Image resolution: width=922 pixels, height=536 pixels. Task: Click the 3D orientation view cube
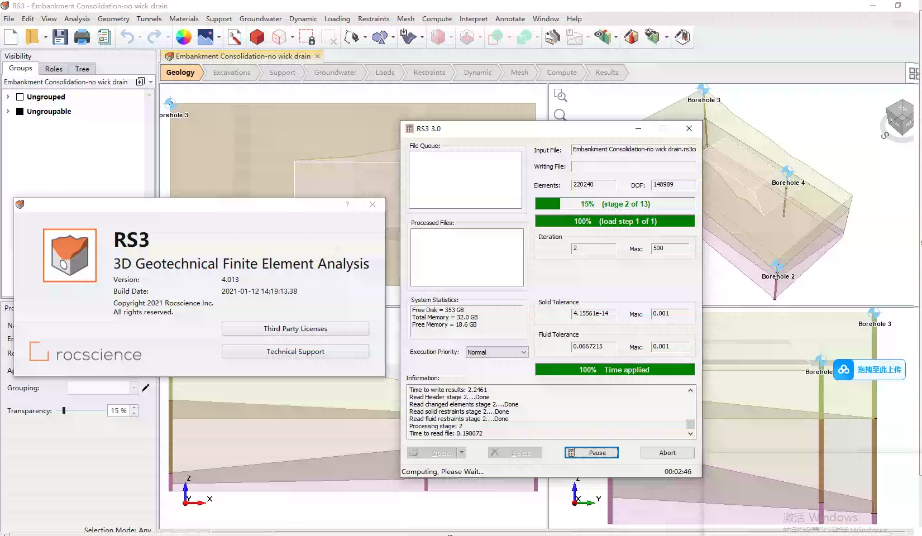tap(900, 118)
